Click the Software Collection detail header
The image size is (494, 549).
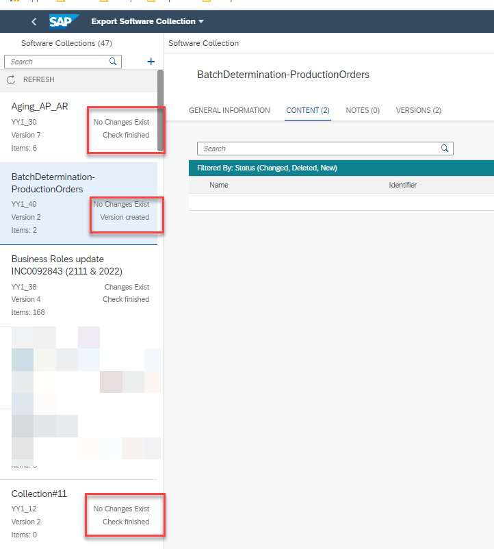tap(204, 43)
